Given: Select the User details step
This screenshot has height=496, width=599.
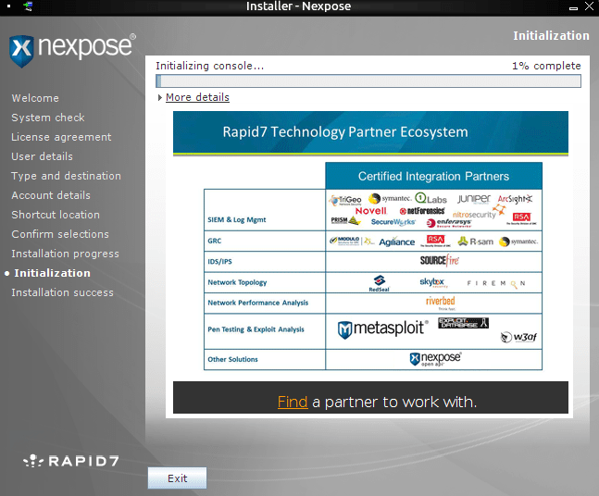Looking at the screenshot, I should tap(42, 156).
